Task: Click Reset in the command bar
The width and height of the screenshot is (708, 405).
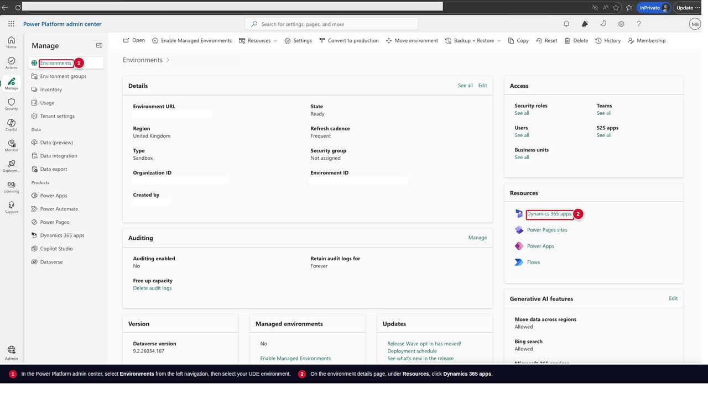Action: tap(546, 40)
